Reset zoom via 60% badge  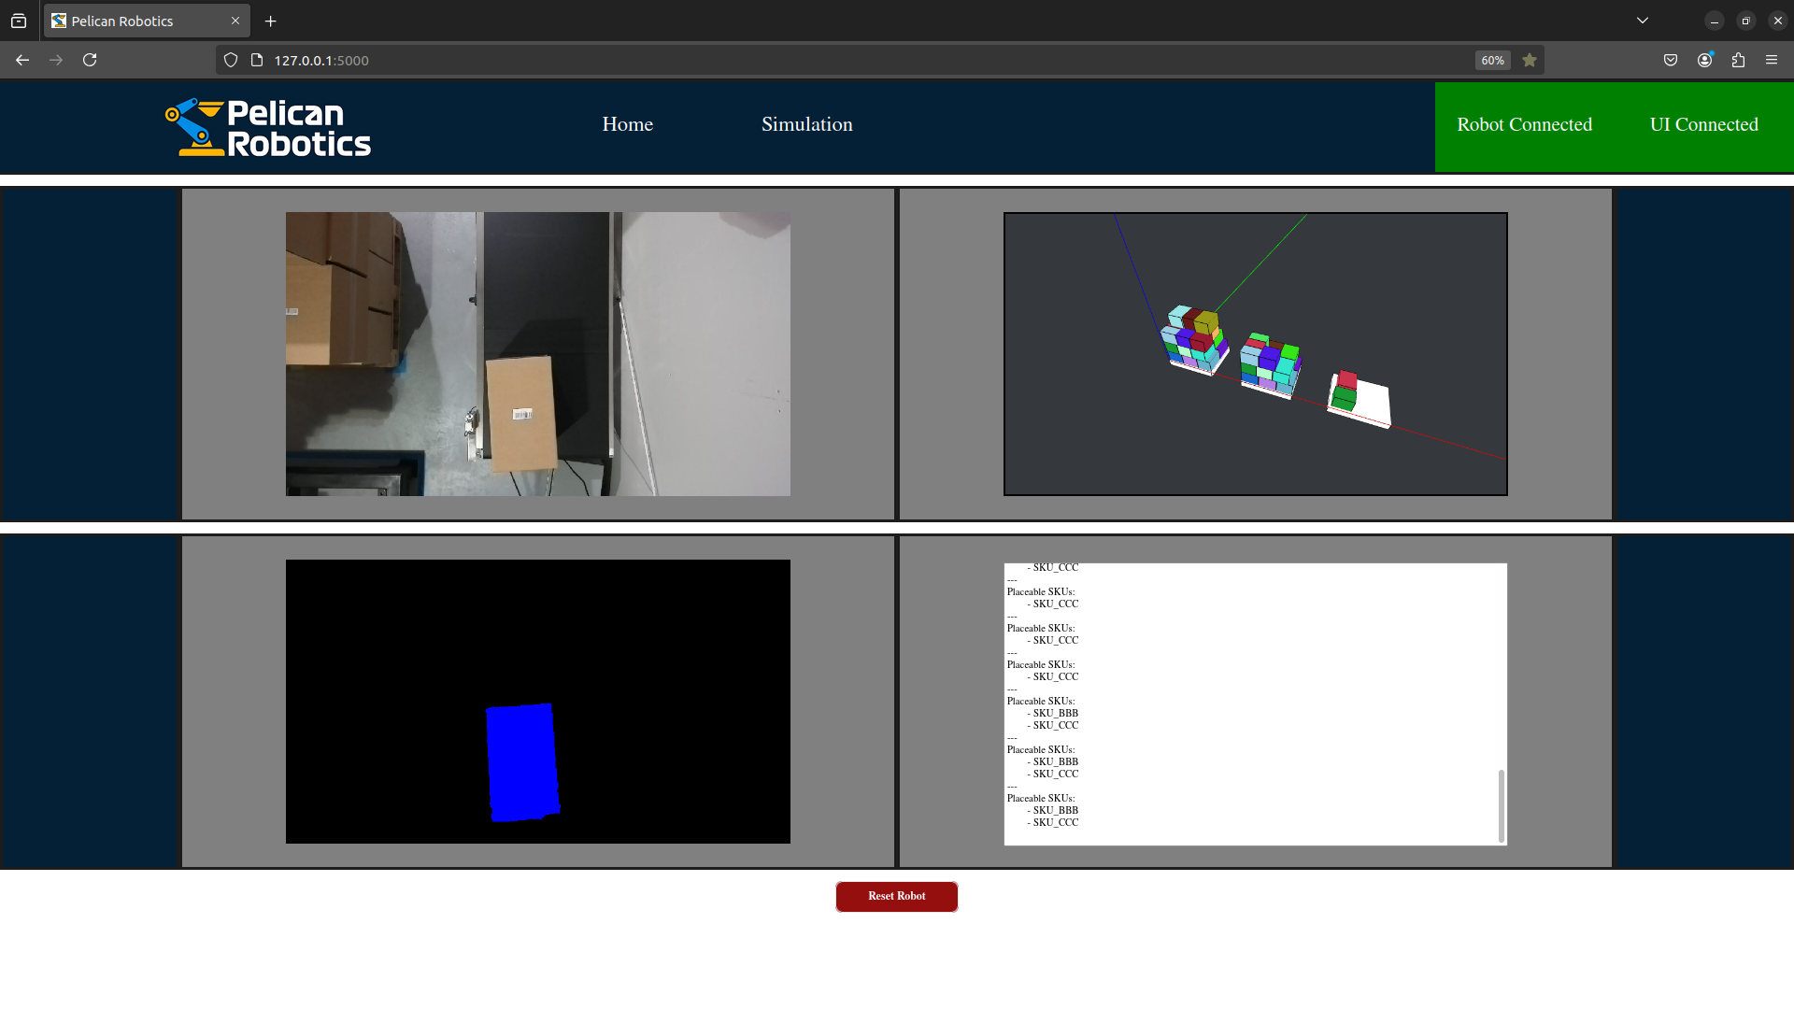click(x=1492, y=60)
